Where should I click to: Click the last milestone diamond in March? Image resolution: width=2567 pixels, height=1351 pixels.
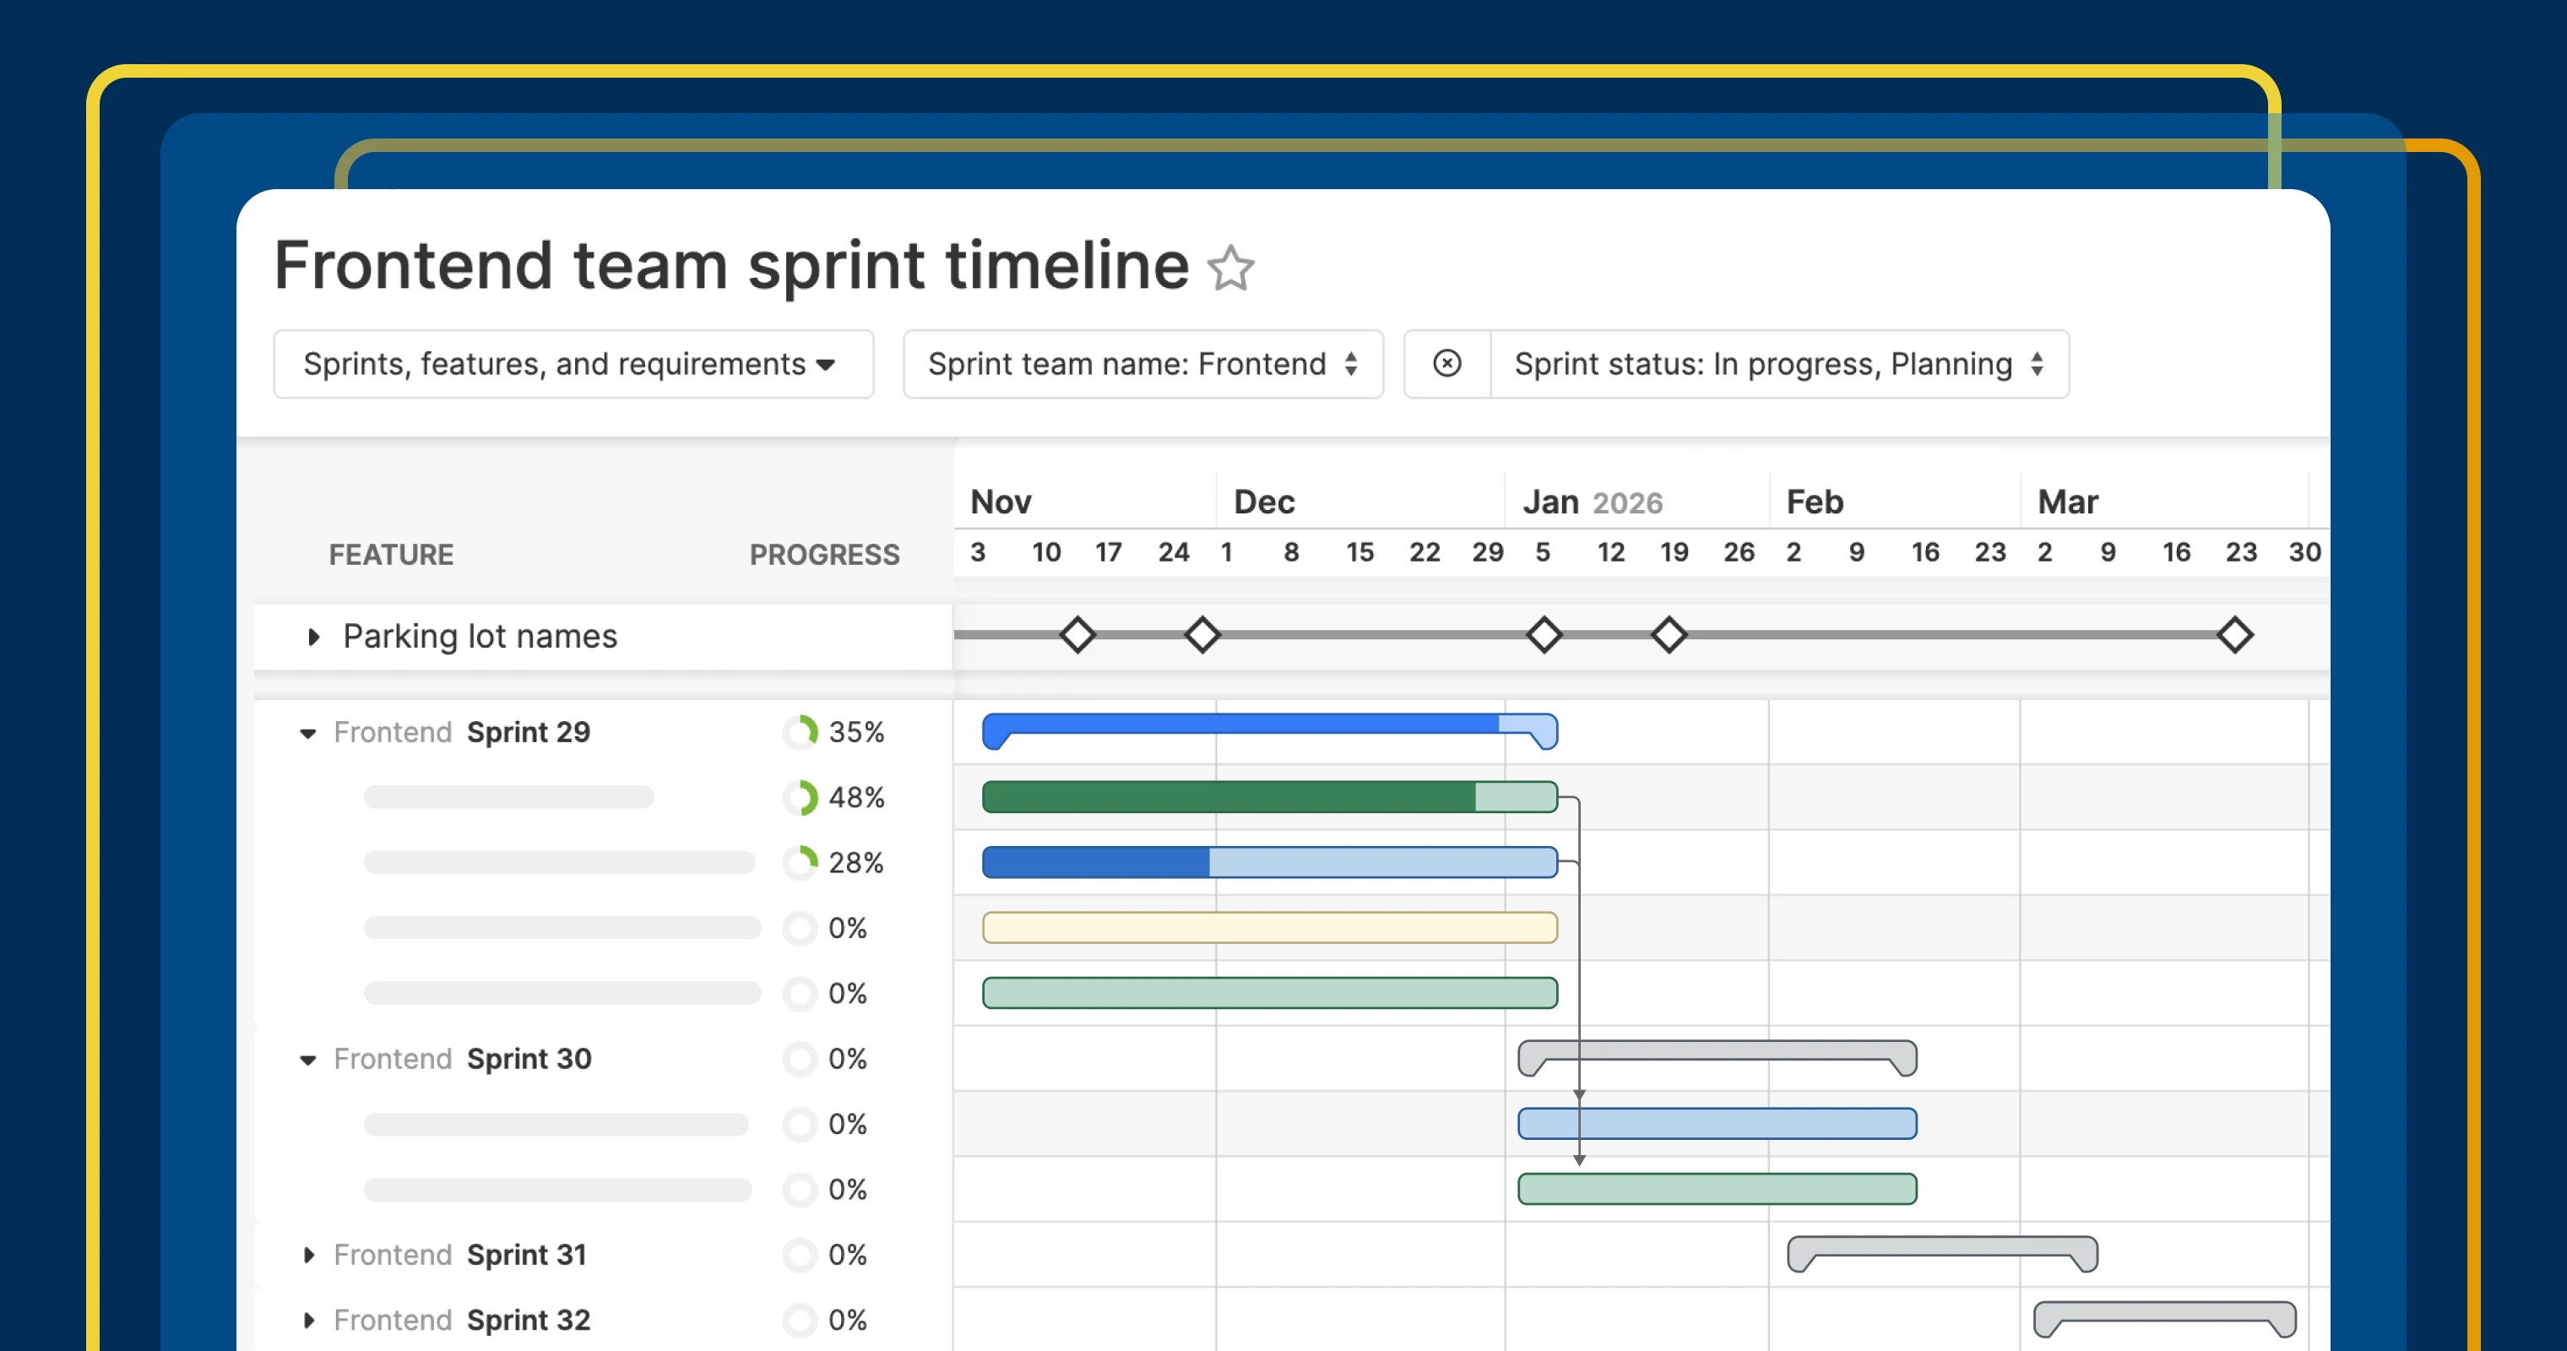pyautogui.click(x=2235, y=635)
